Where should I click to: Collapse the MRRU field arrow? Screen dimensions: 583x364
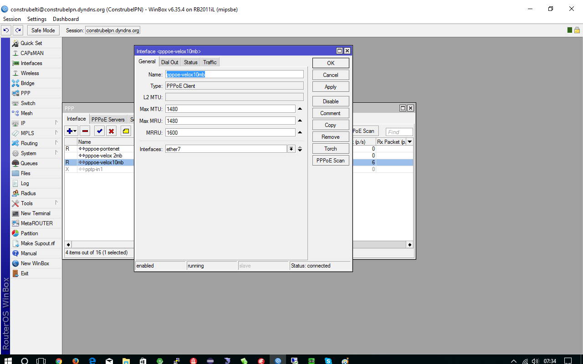tap(300, 132)
